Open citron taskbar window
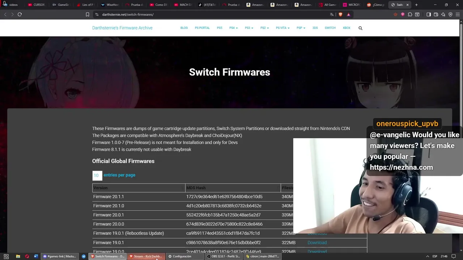This screenshot has height=260, width=463. (262, 256)
